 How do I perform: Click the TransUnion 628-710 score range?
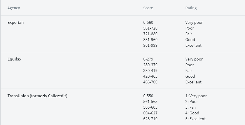click(x=150, y=119)
